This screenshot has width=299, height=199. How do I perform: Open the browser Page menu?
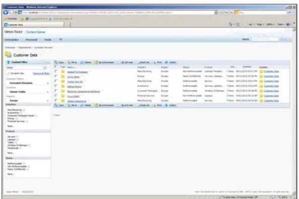point(260,25)
